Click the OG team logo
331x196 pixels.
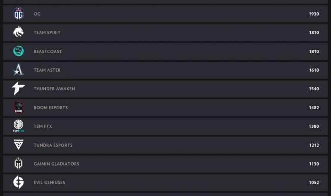[x=19, y=14]
